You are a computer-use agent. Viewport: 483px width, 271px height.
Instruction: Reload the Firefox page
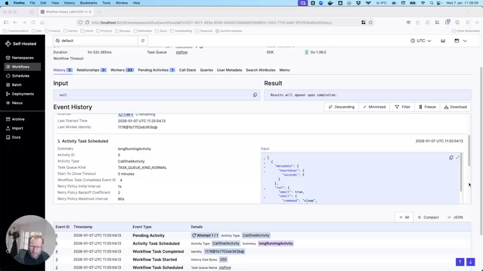tap(33, 23)
